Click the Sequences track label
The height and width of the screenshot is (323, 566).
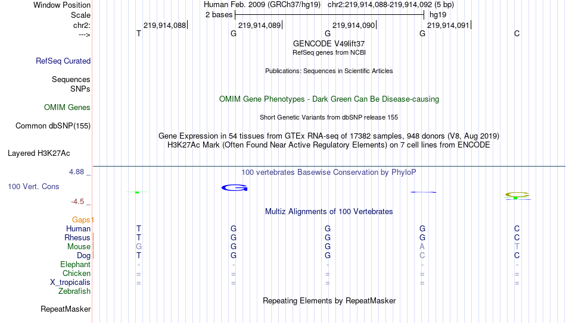click(71, 79)
